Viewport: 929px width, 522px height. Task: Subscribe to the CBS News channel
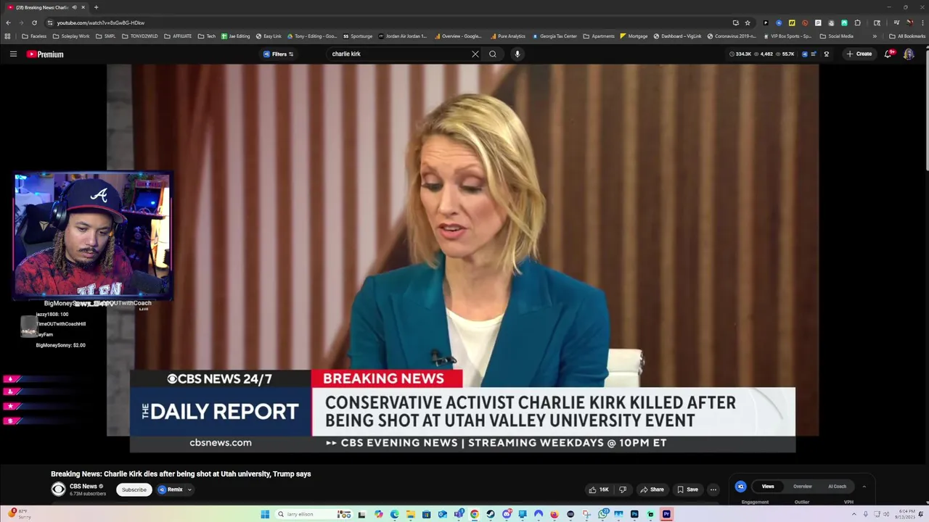(x=134, y=489)
